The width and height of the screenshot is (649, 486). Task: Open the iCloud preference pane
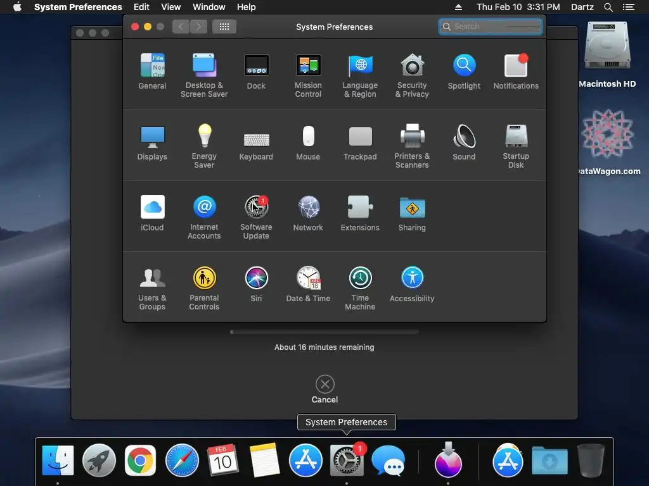[x=152, y=213]
